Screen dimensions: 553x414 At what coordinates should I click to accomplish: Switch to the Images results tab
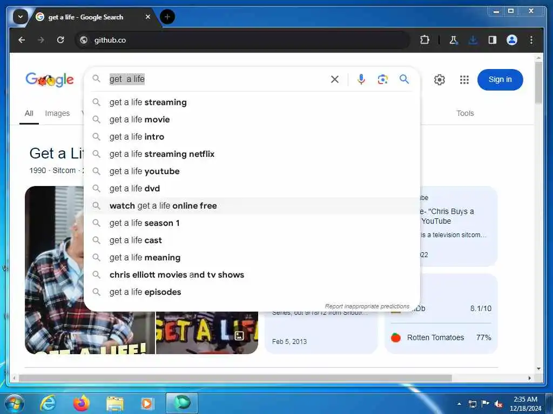pos(57,113)
